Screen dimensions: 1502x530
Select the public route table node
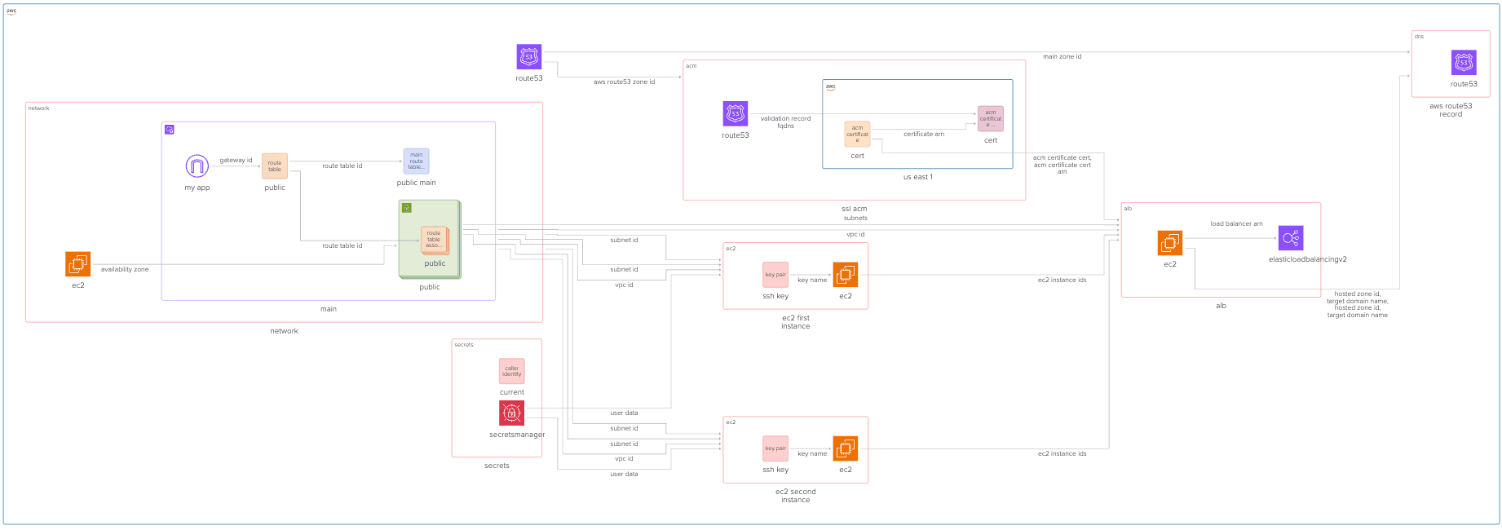(x=275, y=166)
